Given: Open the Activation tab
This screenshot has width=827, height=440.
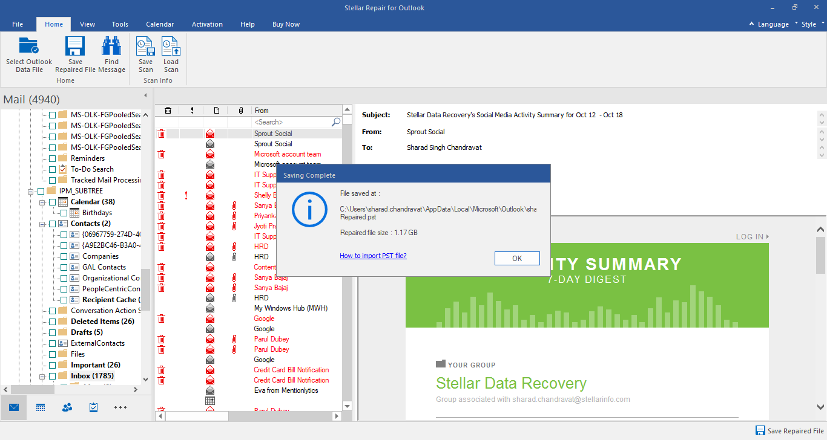Looking at the screenshot, I should click(207, 24).
